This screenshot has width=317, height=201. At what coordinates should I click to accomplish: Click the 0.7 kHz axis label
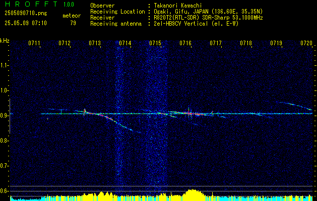click(x=4, y=166)
